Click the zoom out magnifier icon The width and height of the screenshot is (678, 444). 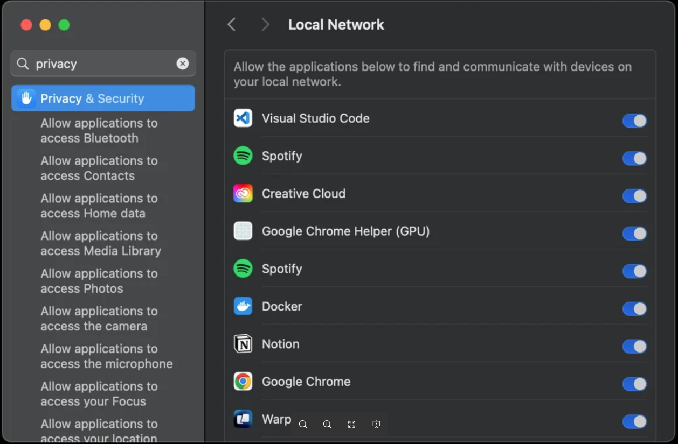[303, 425]
